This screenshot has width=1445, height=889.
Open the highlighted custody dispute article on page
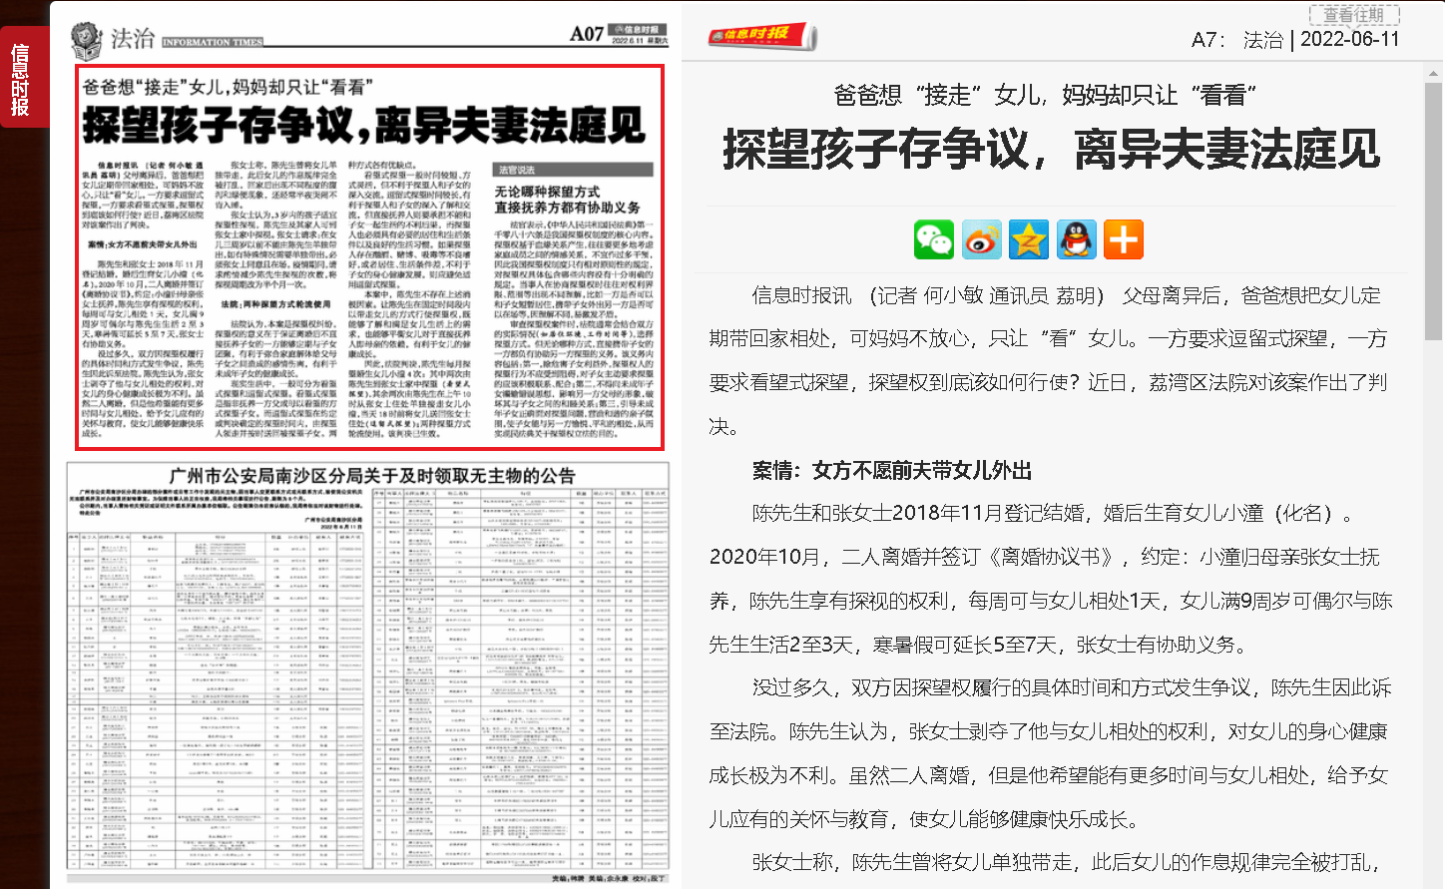pyautogui.click(x=370, y=257)
